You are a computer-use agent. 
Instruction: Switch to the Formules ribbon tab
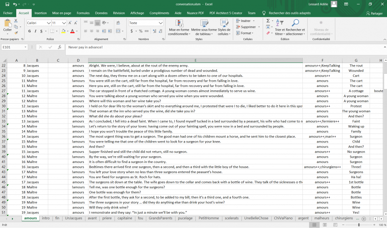point(83,13)
